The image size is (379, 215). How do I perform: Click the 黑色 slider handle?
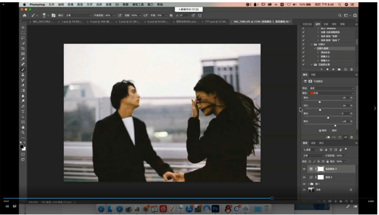click(x=335, y=126)
